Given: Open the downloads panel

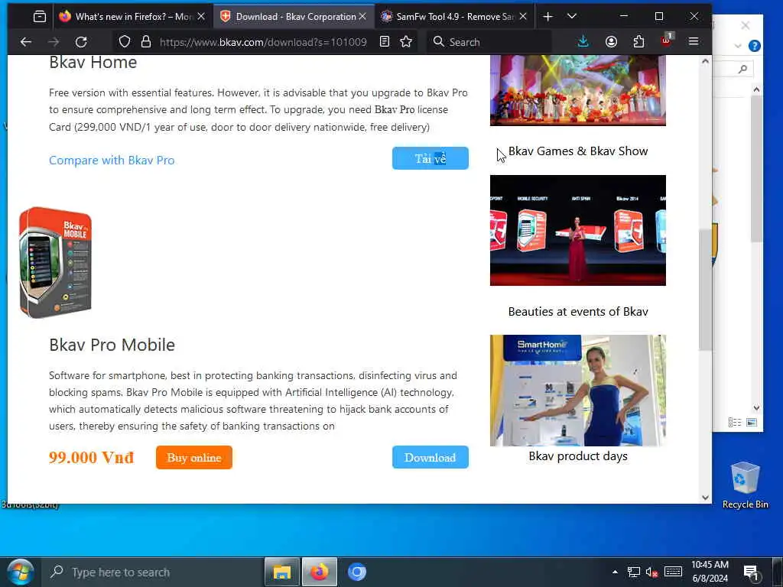Looking at the screenshot, I should [x=583, y=42].
